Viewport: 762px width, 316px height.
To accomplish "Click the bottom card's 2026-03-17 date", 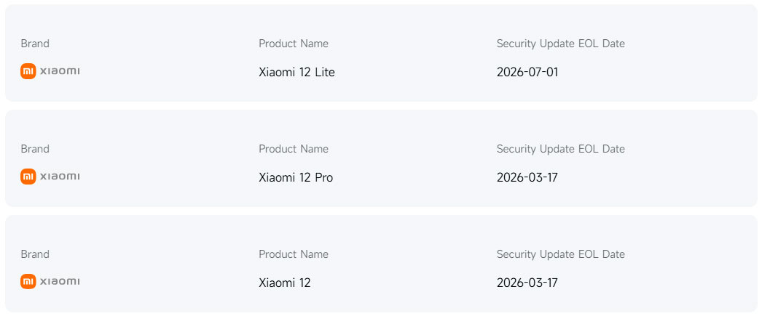I will [527, 283].
